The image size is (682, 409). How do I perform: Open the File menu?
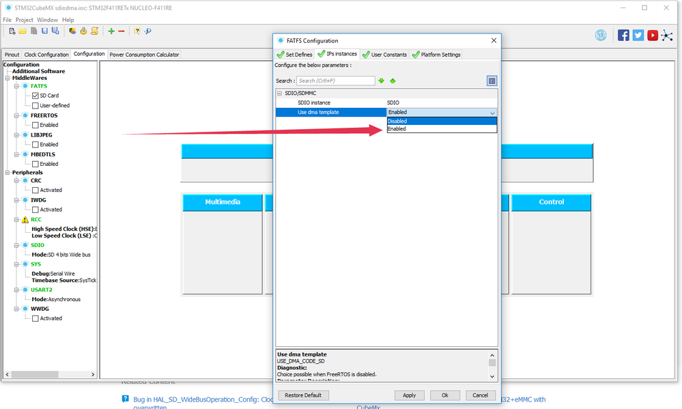pos(7,20)
